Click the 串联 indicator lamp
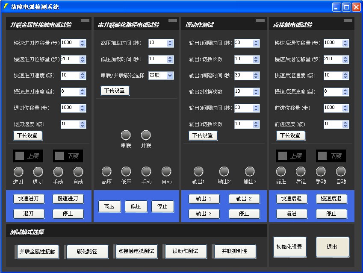 pos(126,135)
